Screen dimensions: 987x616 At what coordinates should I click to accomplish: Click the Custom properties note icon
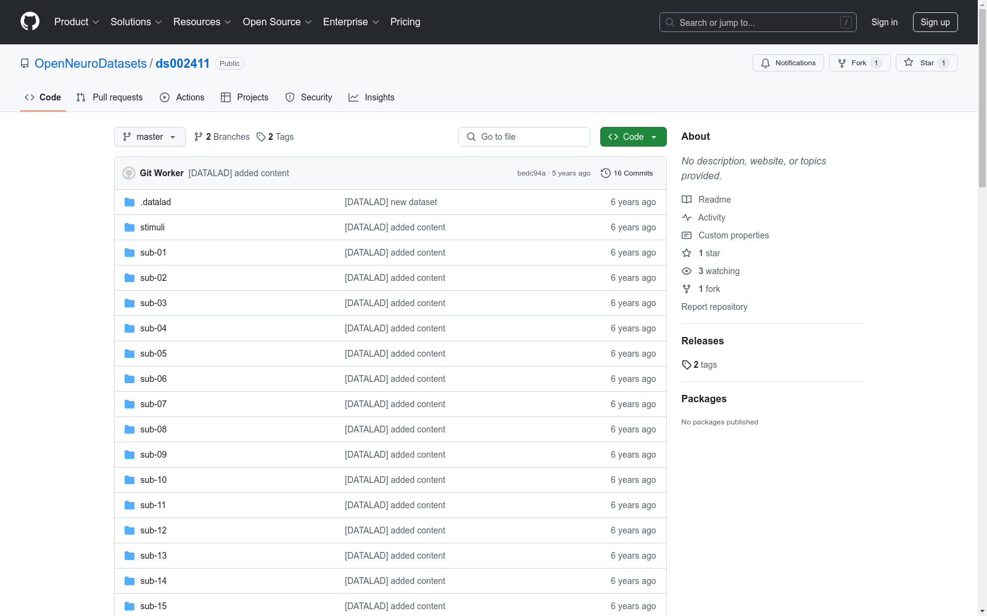(x=687, y=235)
